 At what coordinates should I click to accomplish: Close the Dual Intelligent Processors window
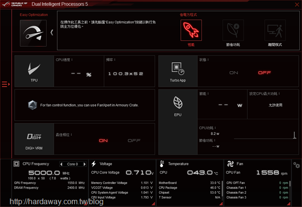coord(297,4)
